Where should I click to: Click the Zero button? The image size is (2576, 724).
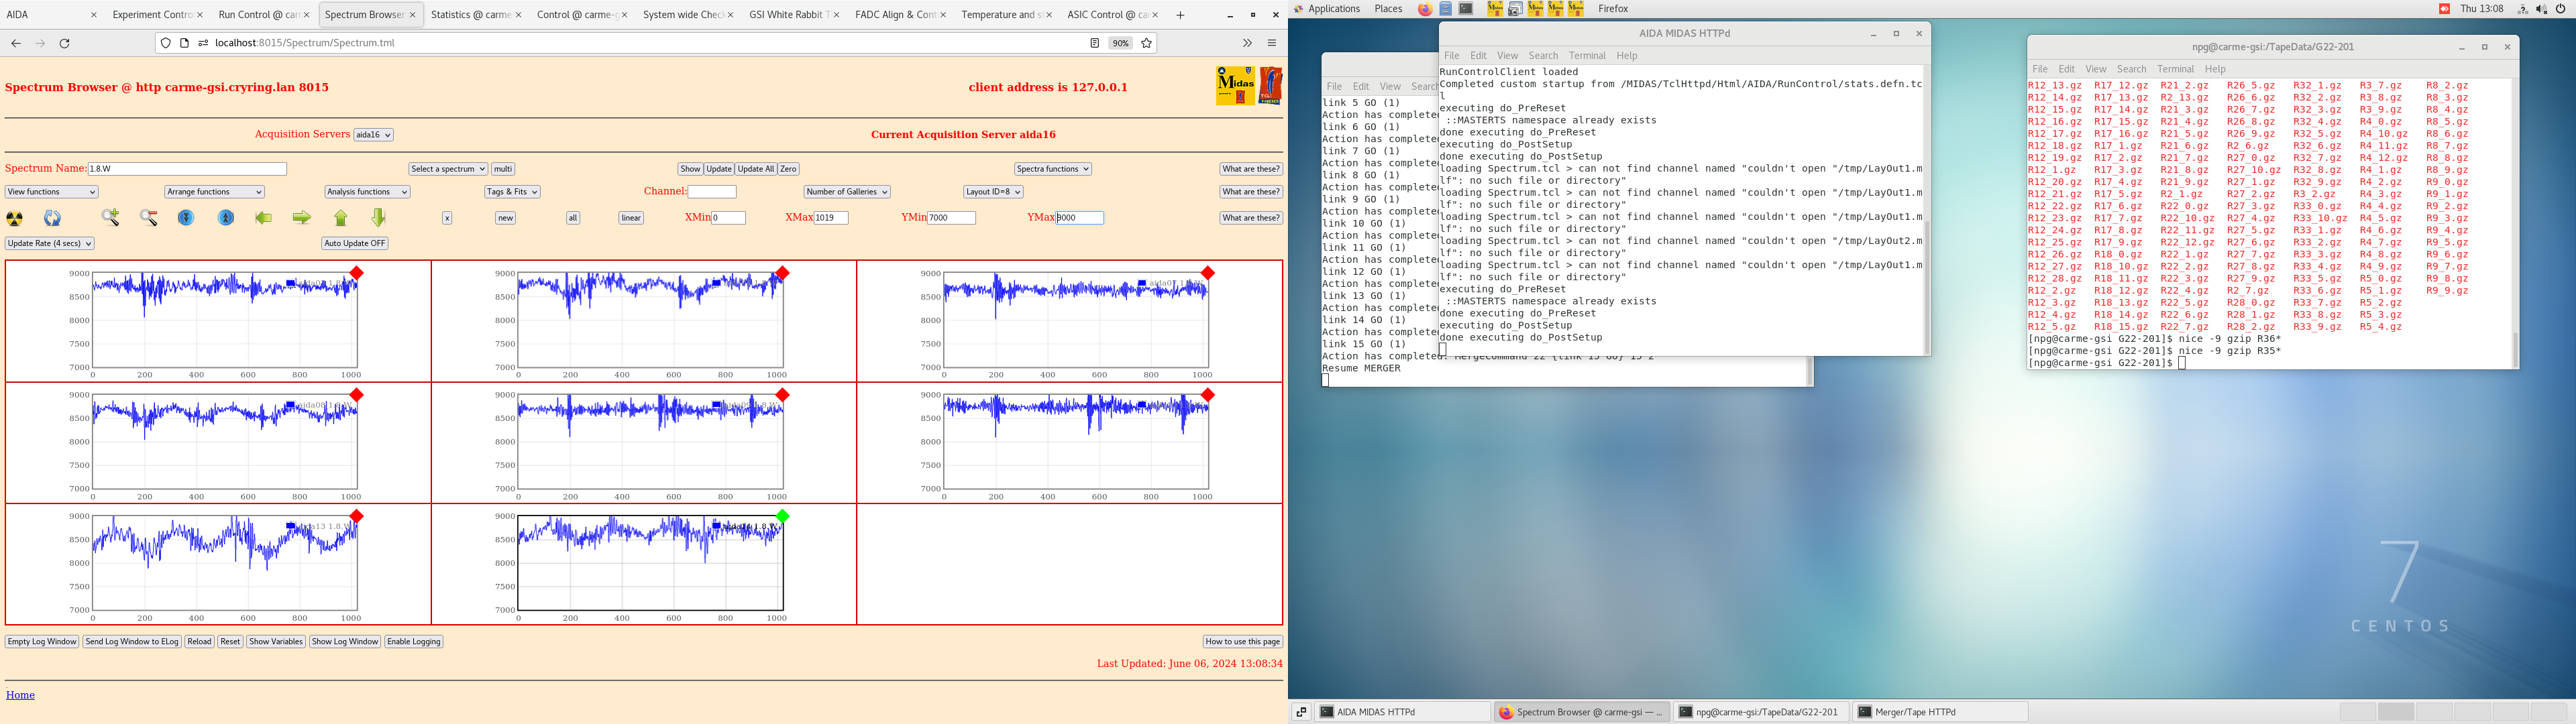click(x=789, y=169)
